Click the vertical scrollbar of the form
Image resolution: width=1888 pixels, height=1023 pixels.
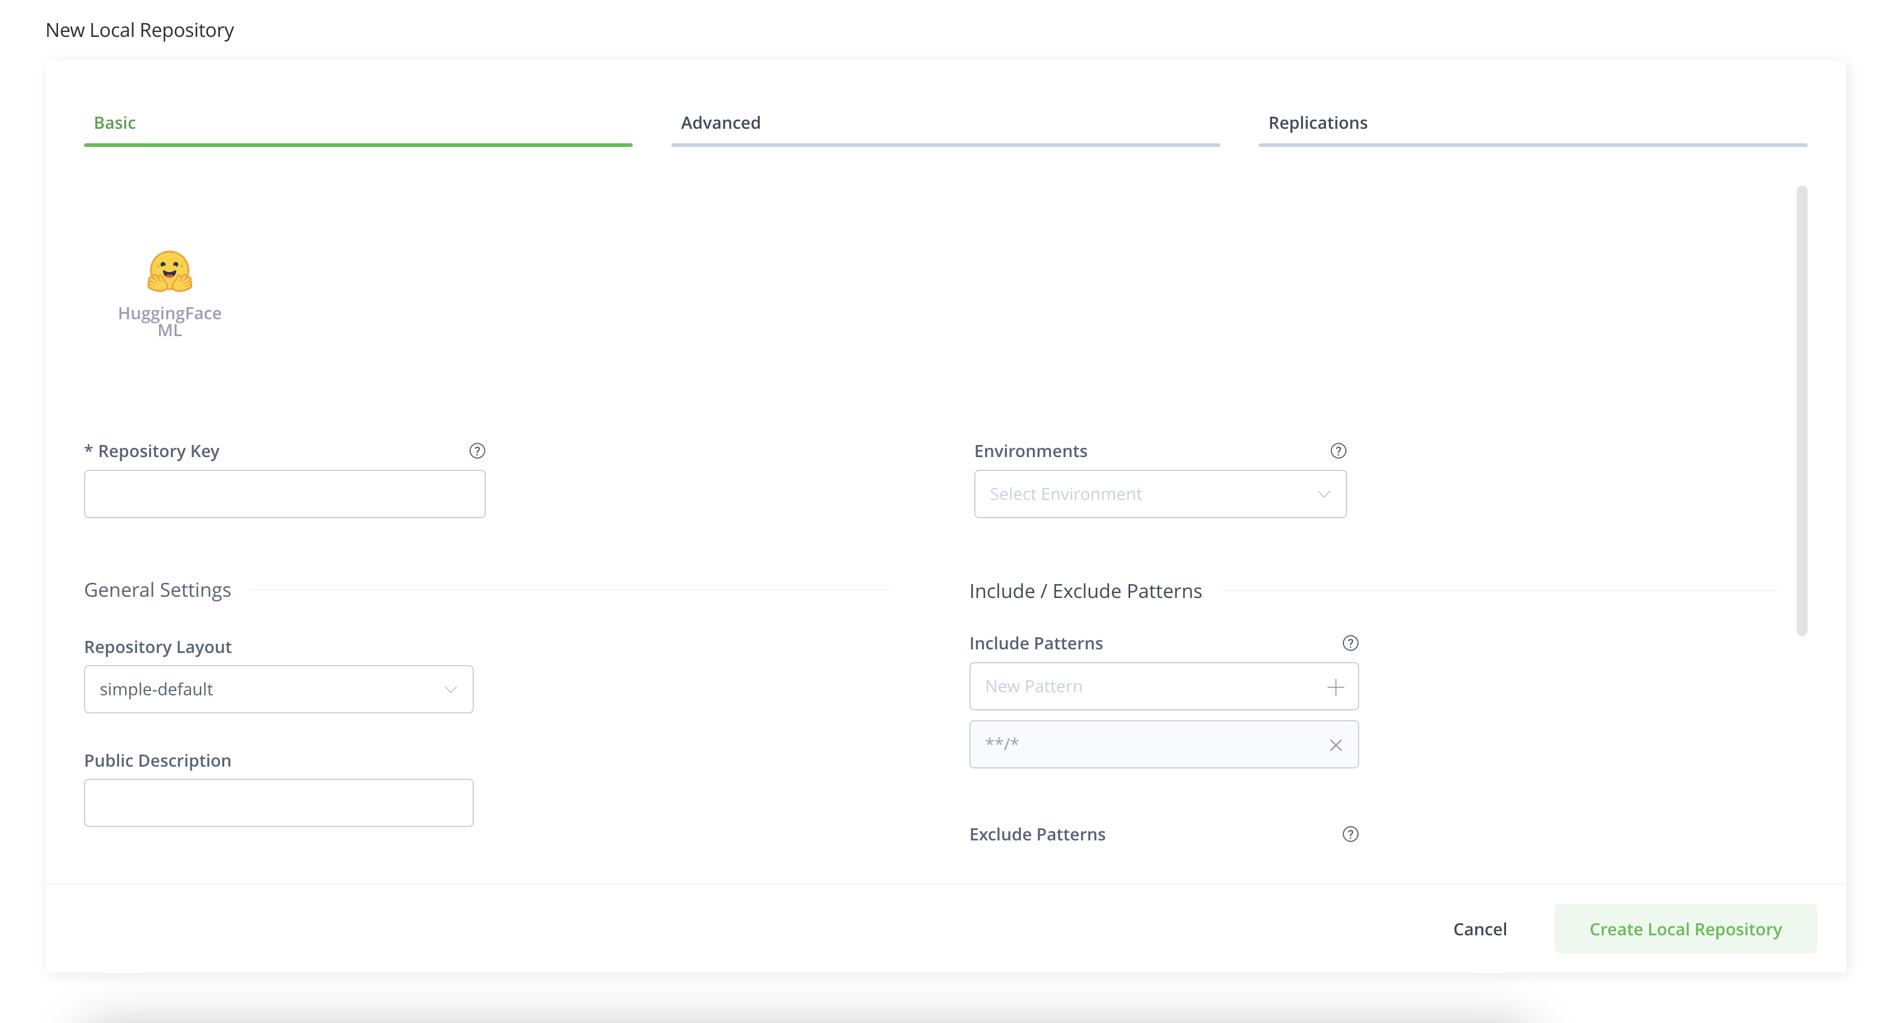pyautogui.click(x=1802, y=411)
